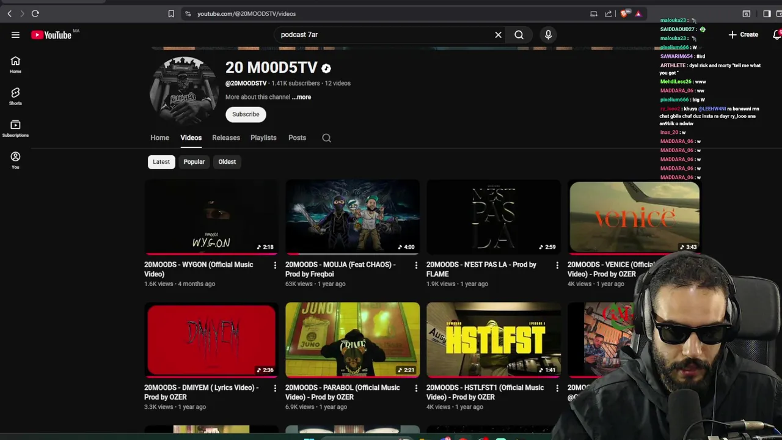This screenshot has height=440, width=782.
Task: Click the browser share icon
Action: pyautogui.click(x=608, y=13)
